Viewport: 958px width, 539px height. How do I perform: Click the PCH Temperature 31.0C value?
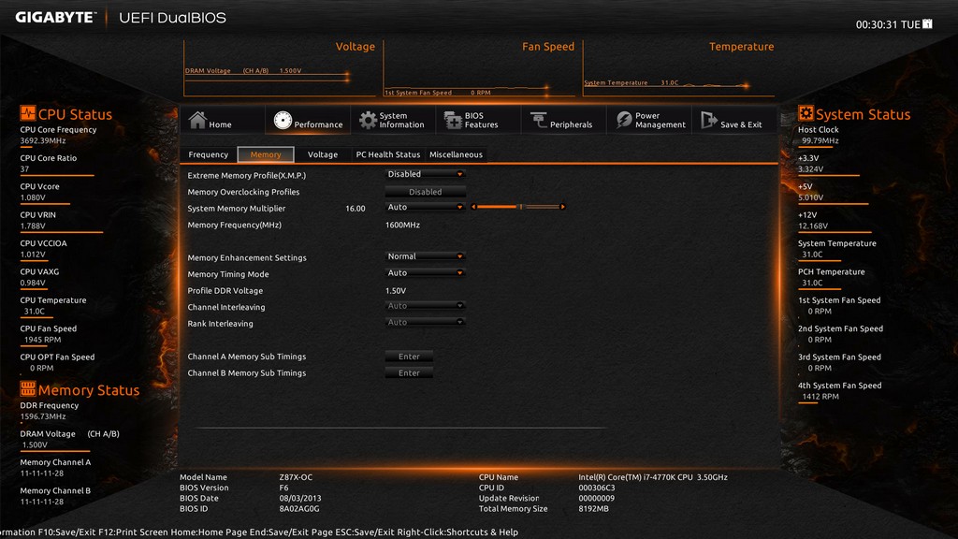(812, 283)
